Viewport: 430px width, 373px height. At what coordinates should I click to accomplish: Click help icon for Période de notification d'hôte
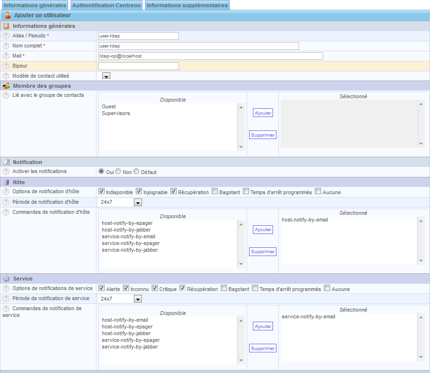6,202
